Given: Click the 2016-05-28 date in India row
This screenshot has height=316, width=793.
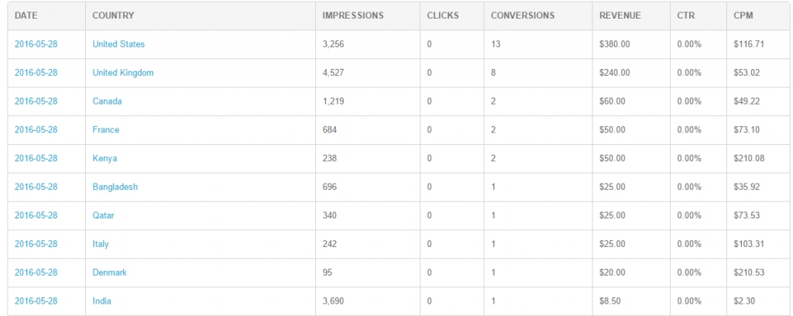Looking at the screenshot, I should 36,301.
